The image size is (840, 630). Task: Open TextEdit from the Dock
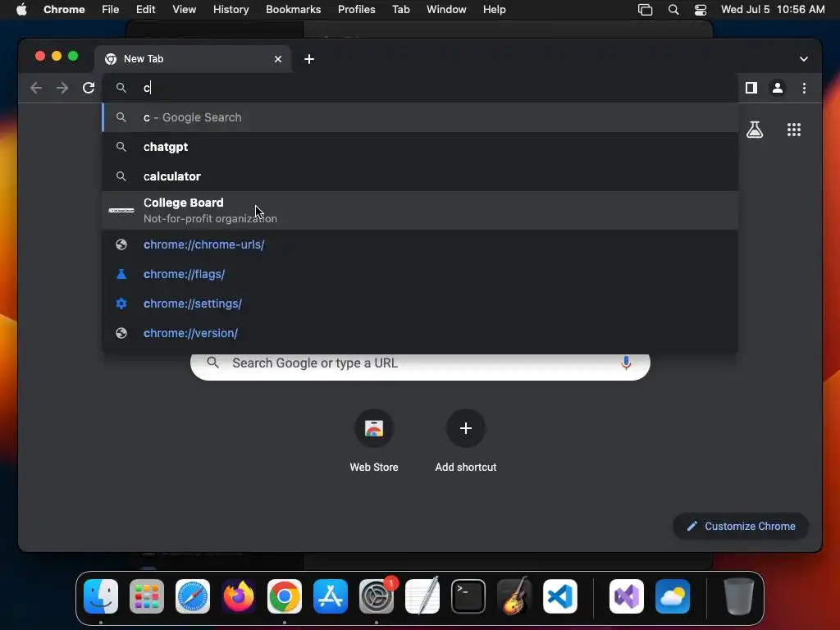point(422,596)
